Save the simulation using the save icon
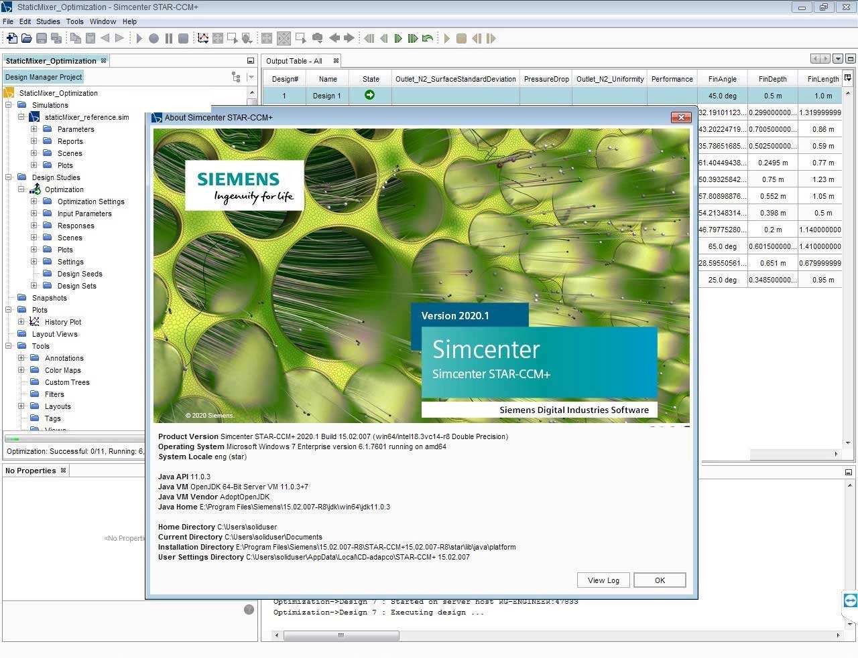858x658 pixels. (41, 38)
